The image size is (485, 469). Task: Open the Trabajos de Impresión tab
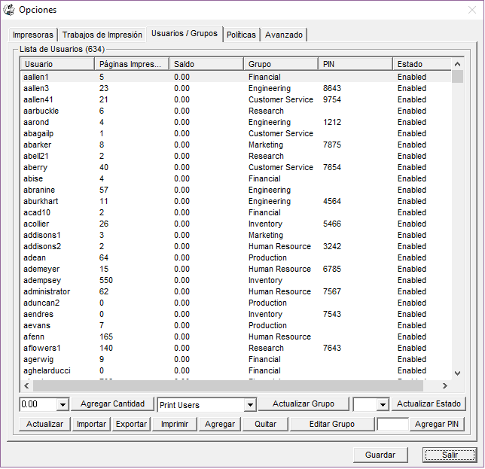click(102, 35)
